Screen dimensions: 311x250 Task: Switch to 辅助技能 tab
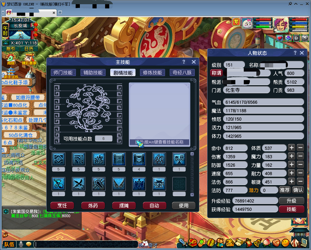coord(93,73)
